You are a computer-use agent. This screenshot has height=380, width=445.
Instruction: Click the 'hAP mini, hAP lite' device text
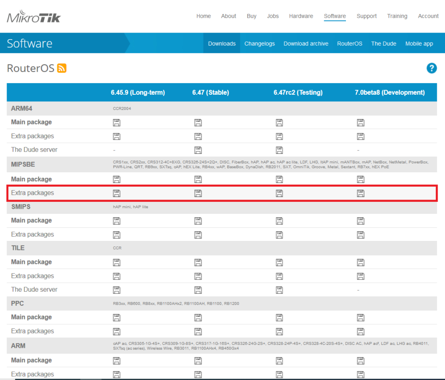pyautogui.click(x=130, y=207)
